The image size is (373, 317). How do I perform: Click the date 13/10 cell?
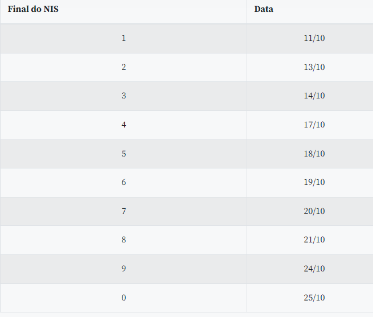(314, 67)
